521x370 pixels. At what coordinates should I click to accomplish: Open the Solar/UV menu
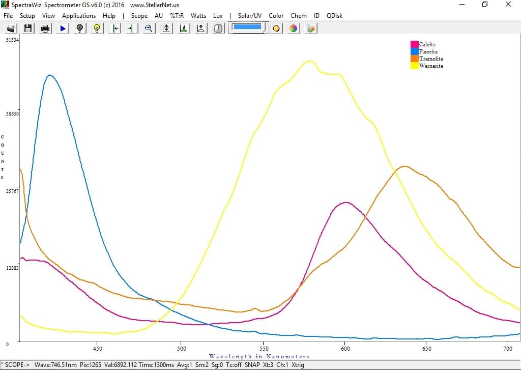pyautogui.click(x=249, y=16)
